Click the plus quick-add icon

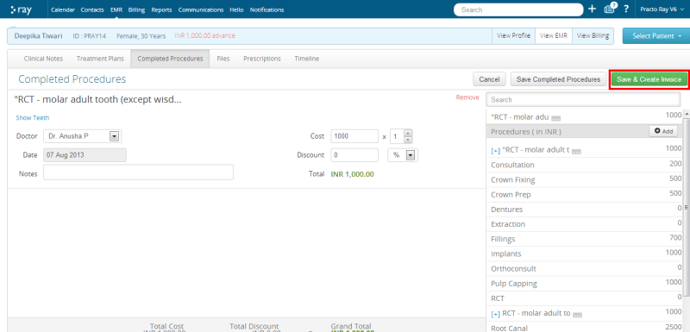click(593, 9)
